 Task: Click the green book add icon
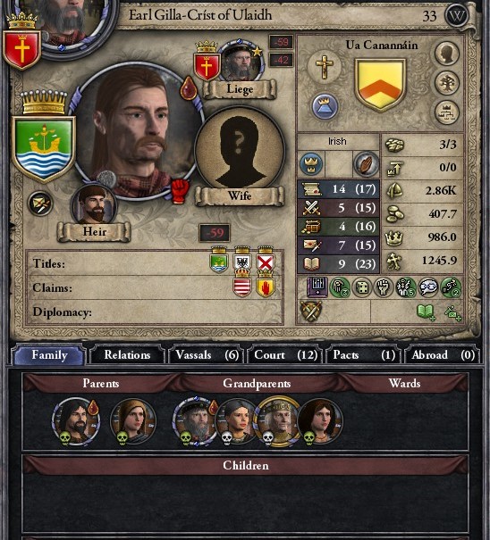[x=427, y=312]
